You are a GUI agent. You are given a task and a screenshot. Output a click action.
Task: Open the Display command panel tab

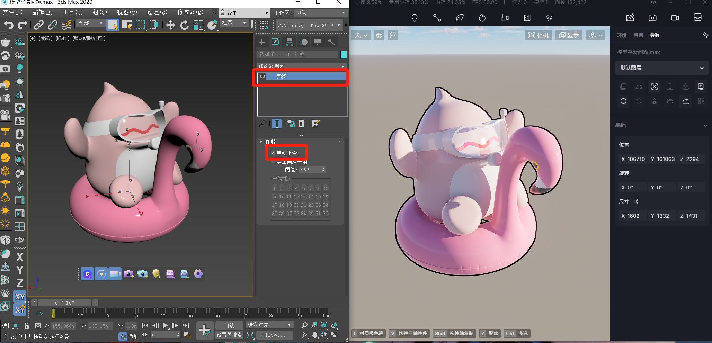point(317,42)
